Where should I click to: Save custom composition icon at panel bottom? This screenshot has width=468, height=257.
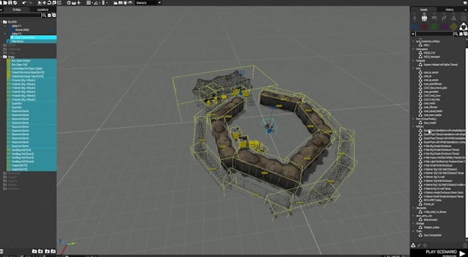click(x=413, y=245)
